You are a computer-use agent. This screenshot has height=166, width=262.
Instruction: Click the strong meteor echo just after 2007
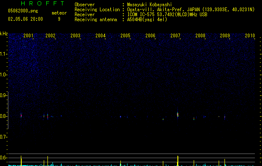pos(177,115)
